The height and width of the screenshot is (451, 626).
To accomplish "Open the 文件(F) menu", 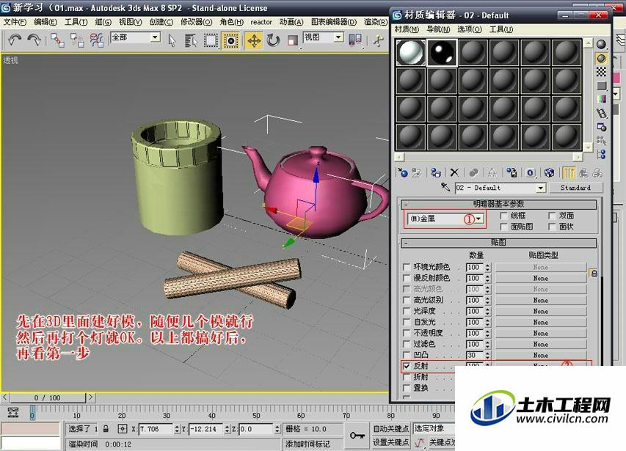I will tap(15, 22).
